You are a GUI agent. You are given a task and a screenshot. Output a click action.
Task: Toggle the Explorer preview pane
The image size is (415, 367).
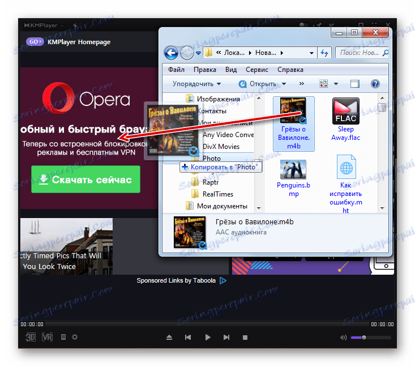click(x=354, y=84)
